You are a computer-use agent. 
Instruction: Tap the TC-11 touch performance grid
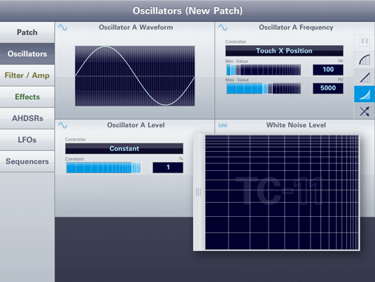tap(282, 192)
